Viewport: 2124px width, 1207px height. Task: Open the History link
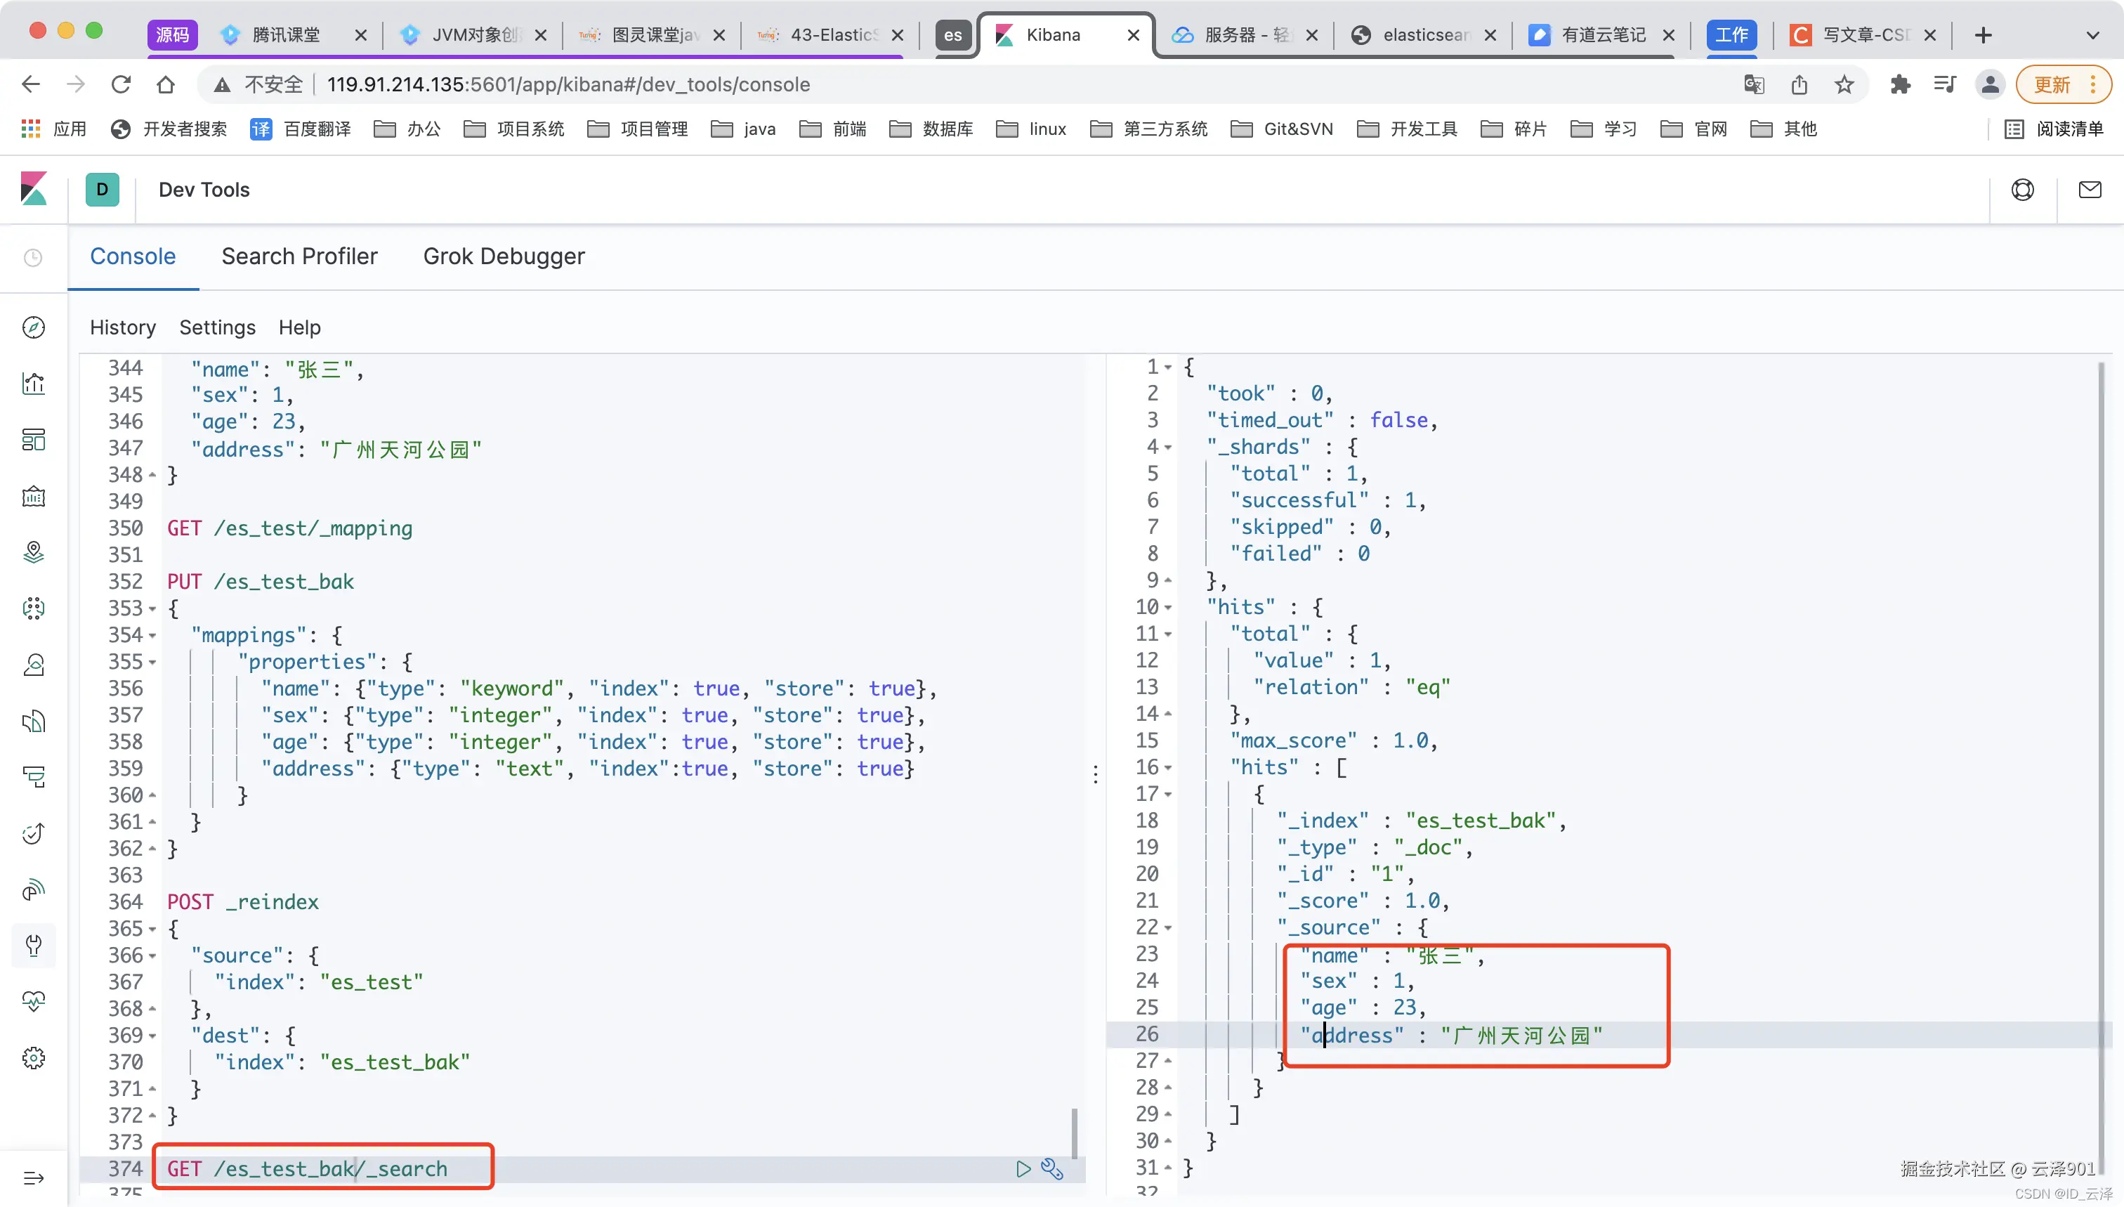point(123,327)
